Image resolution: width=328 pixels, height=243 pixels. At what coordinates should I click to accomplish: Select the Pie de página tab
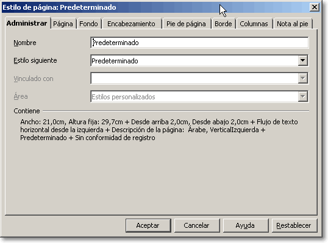click(x=186, y=24)
